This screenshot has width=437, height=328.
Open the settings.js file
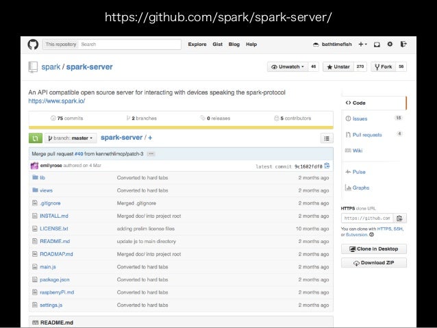[x=51, y=305]
